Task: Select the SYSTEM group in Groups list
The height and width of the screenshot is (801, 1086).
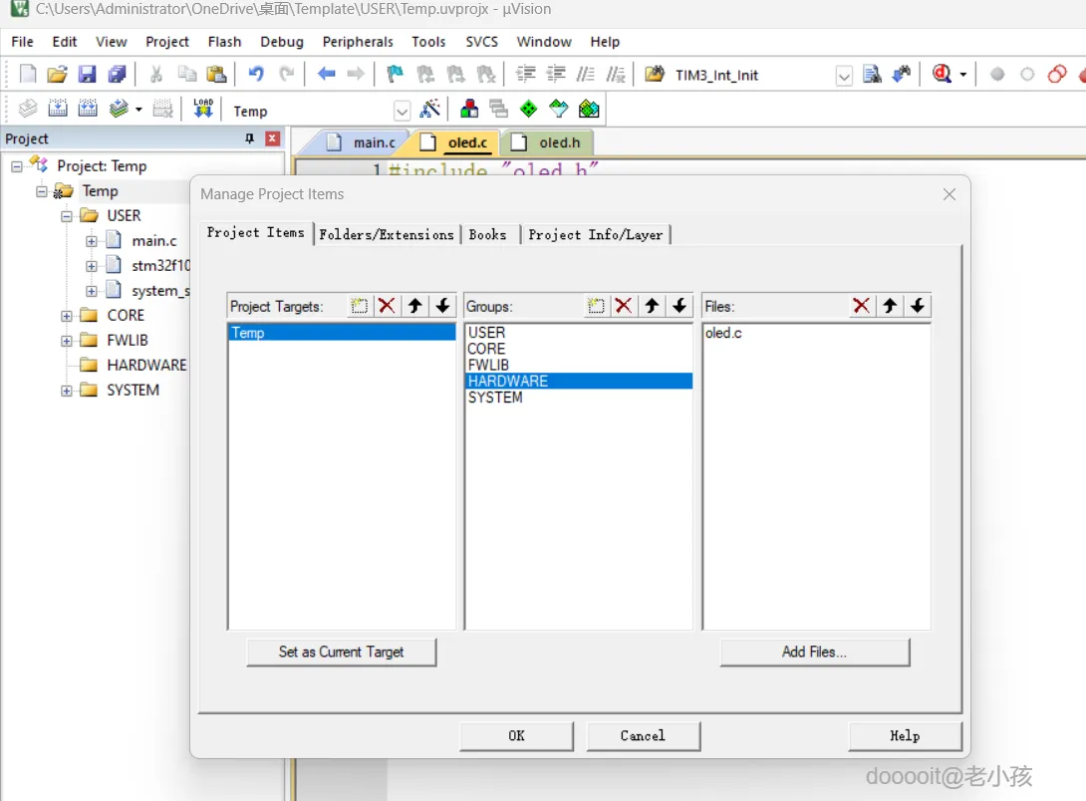Action: [x=495, y=398]
